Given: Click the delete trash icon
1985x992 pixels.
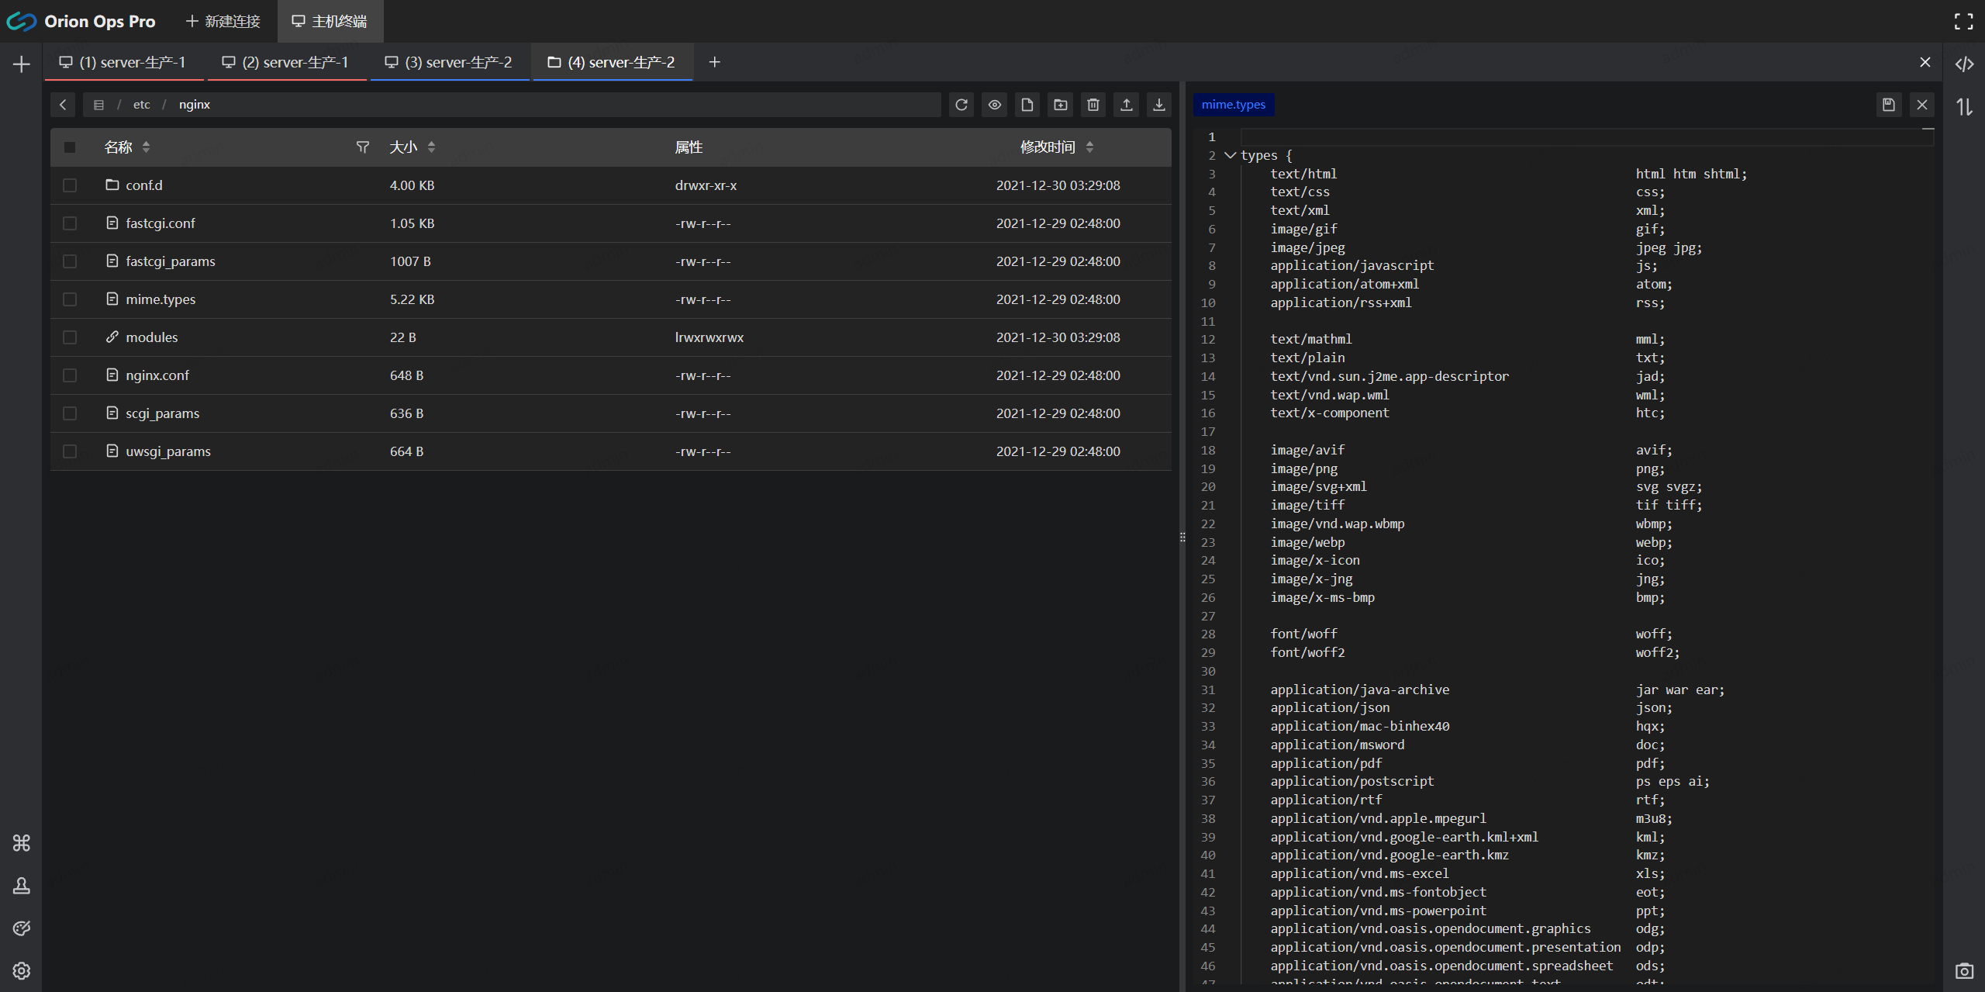Looking at the screenshot, I should point(1093,105).
